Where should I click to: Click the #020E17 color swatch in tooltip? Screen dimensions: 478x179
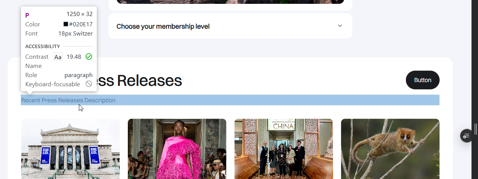click(x=66, y=24)
